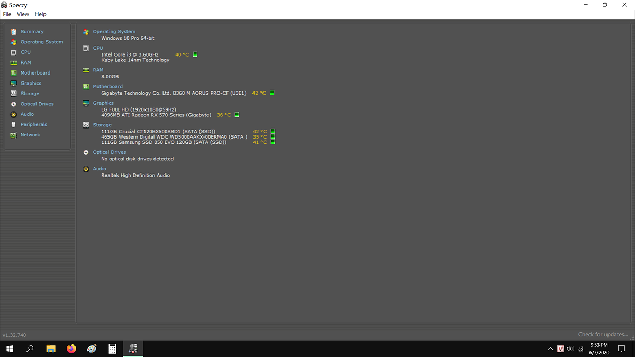Follow the Operating System heading link in summary pane
Viewport: 635px width, 357px height.
click(114, 32)
